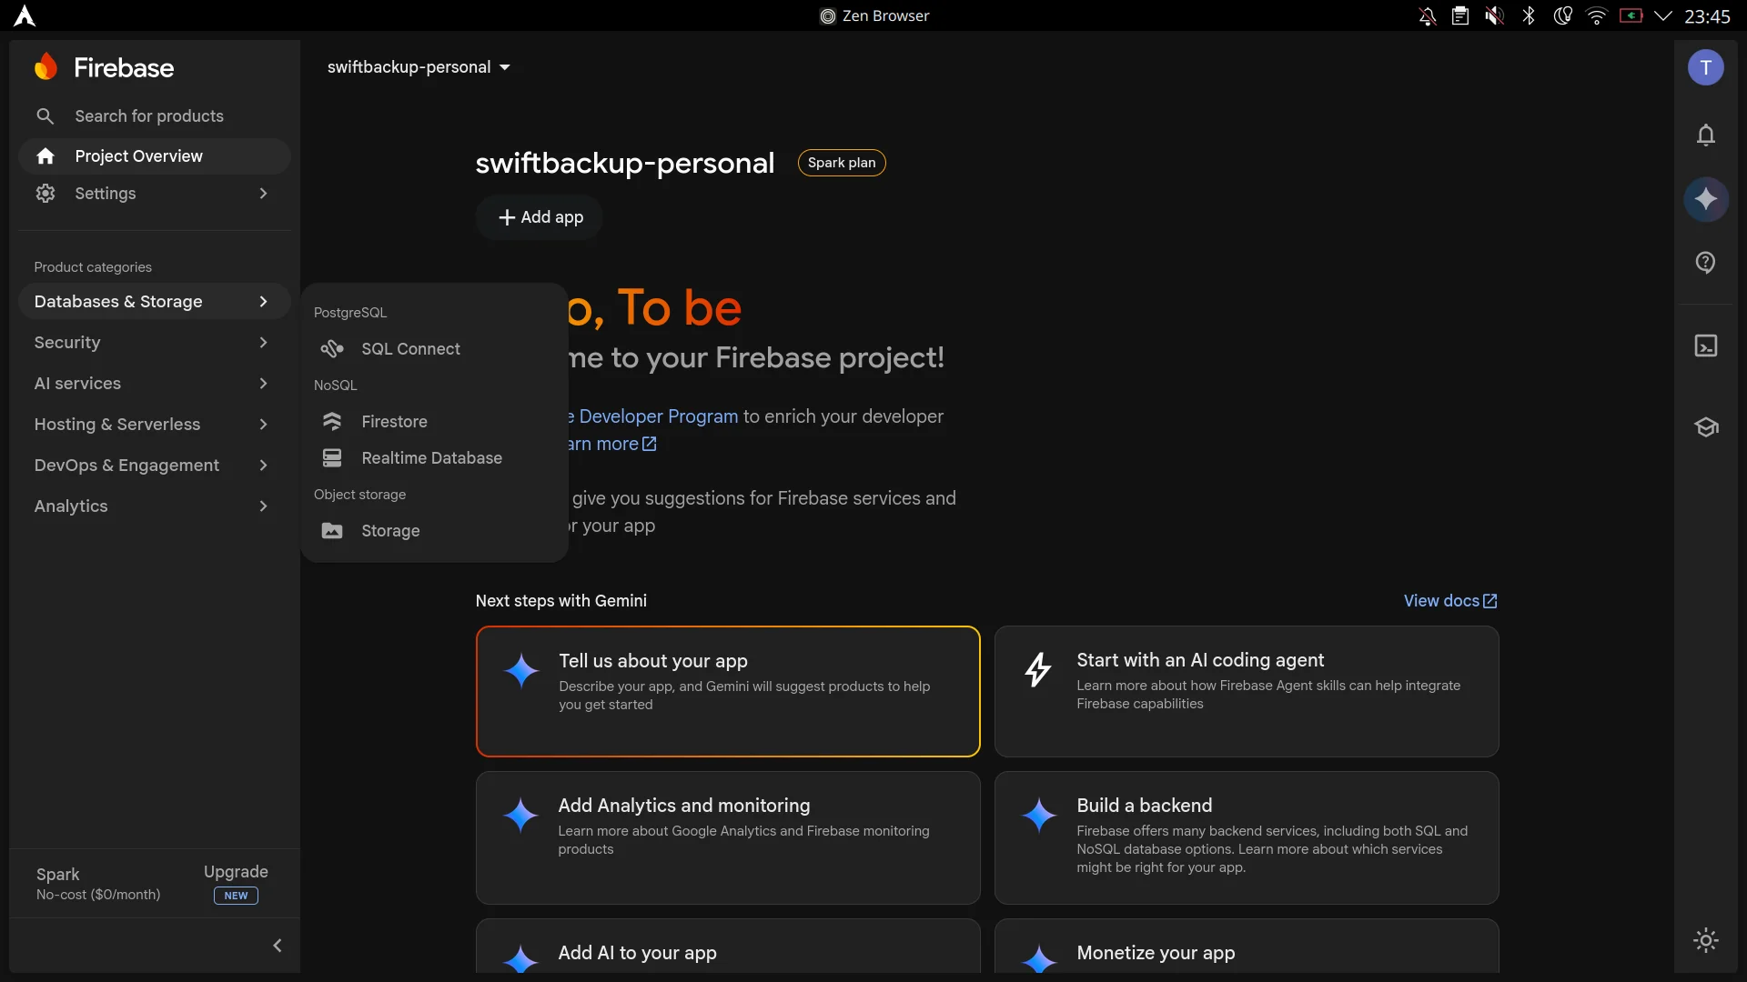Click muted notifications icon in system tray

(1428, 16)
